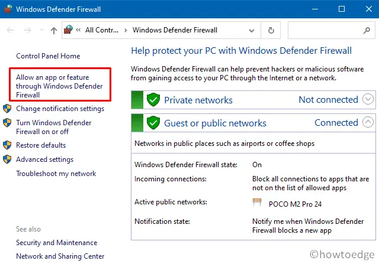Open Network and Sharing Center

pos(60,256)
